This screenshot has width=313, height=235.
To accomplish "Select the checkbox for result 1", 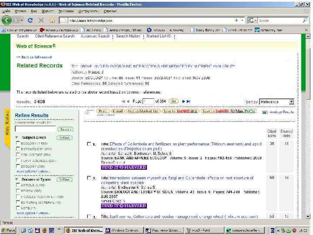I will [89, 144].
